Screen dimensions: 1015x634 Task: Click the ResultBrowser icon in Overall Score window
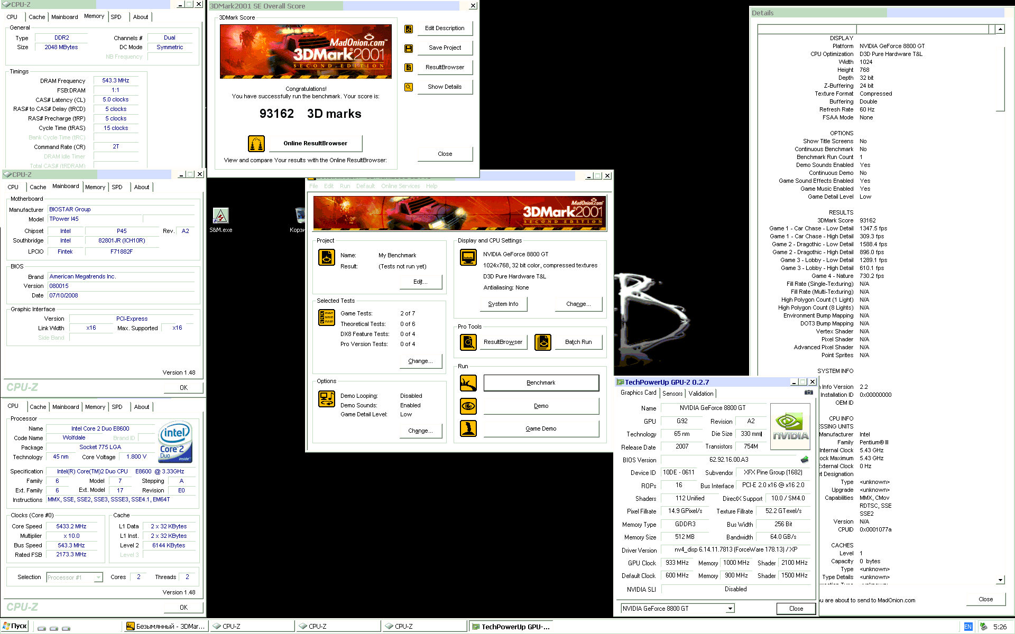point(409,68)
